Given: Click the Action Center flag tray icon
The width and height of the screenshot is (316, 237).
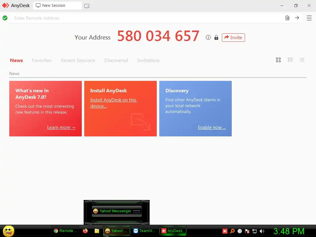Looking at the screenshot, I should 247,231.
